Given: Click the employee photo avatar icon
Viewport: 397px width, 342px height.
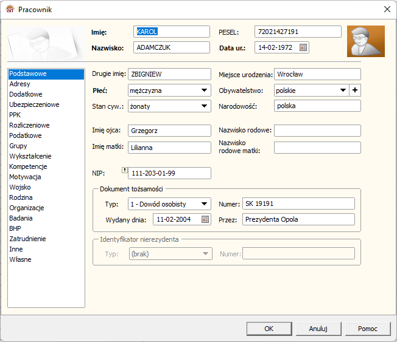Looking at the screenshot, I should click(x=365, y=41).
